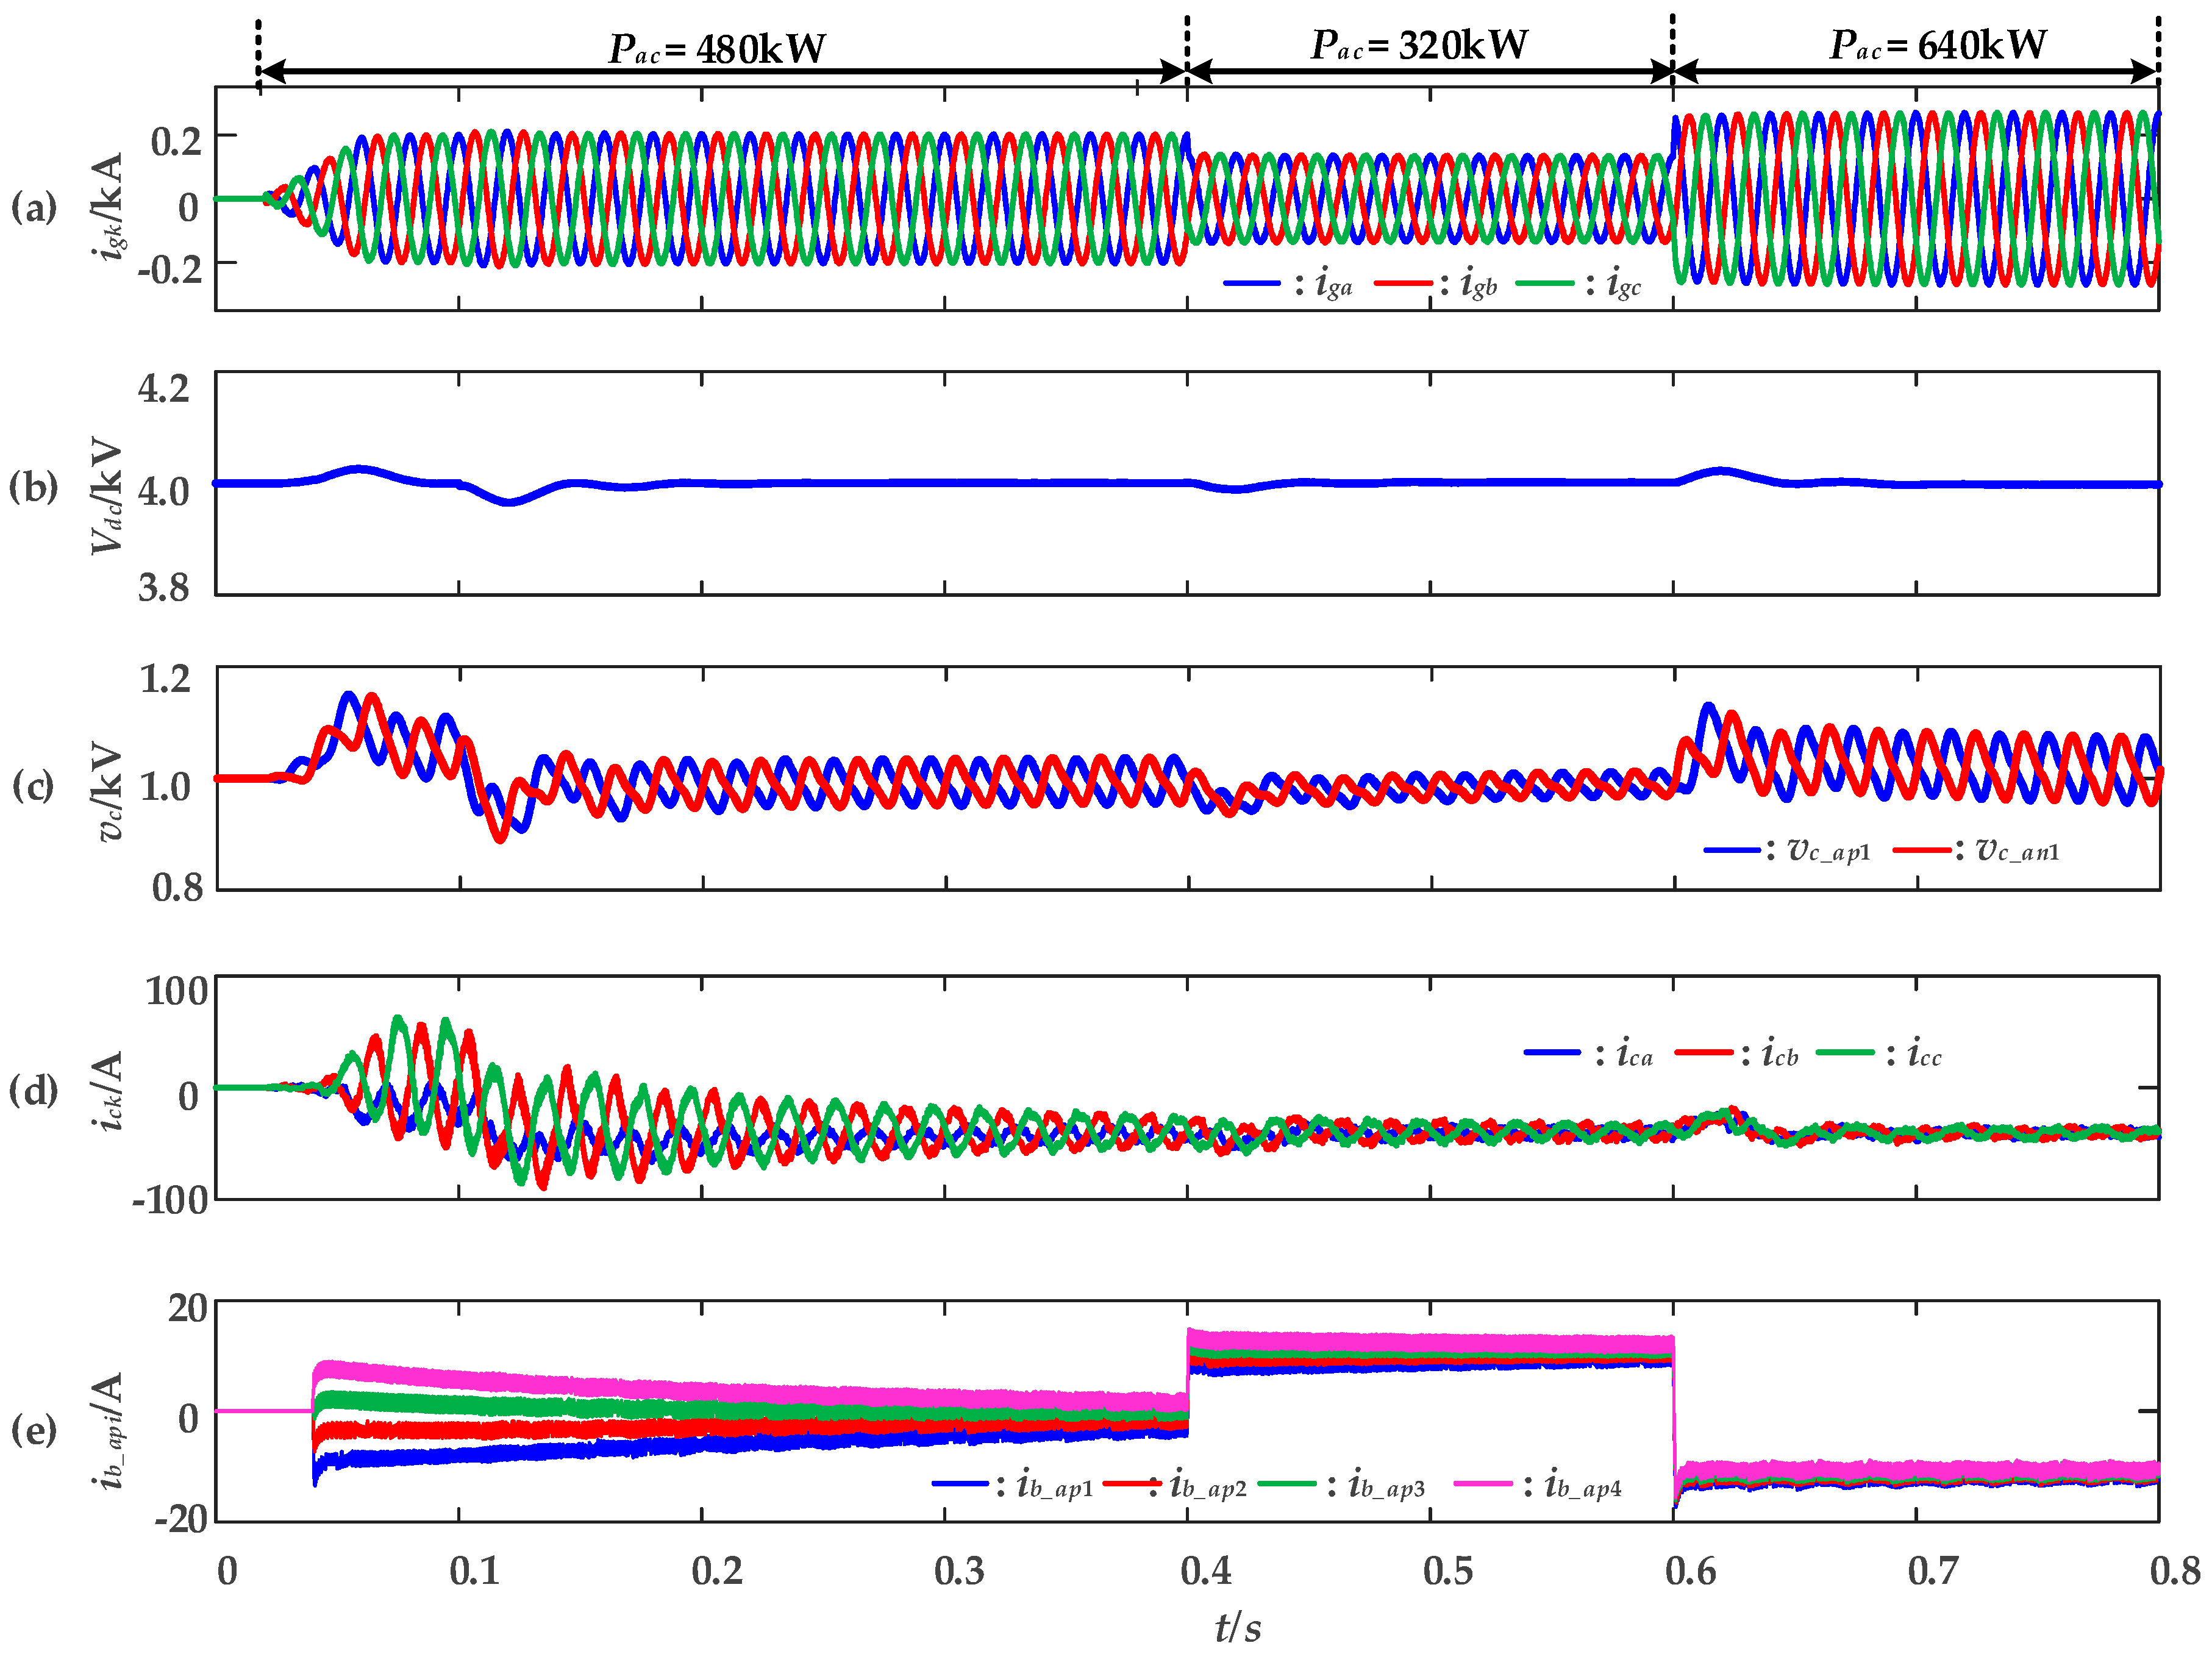
Task: Click the 4.2 tick in plot (b)
Action: pos(164,389)
